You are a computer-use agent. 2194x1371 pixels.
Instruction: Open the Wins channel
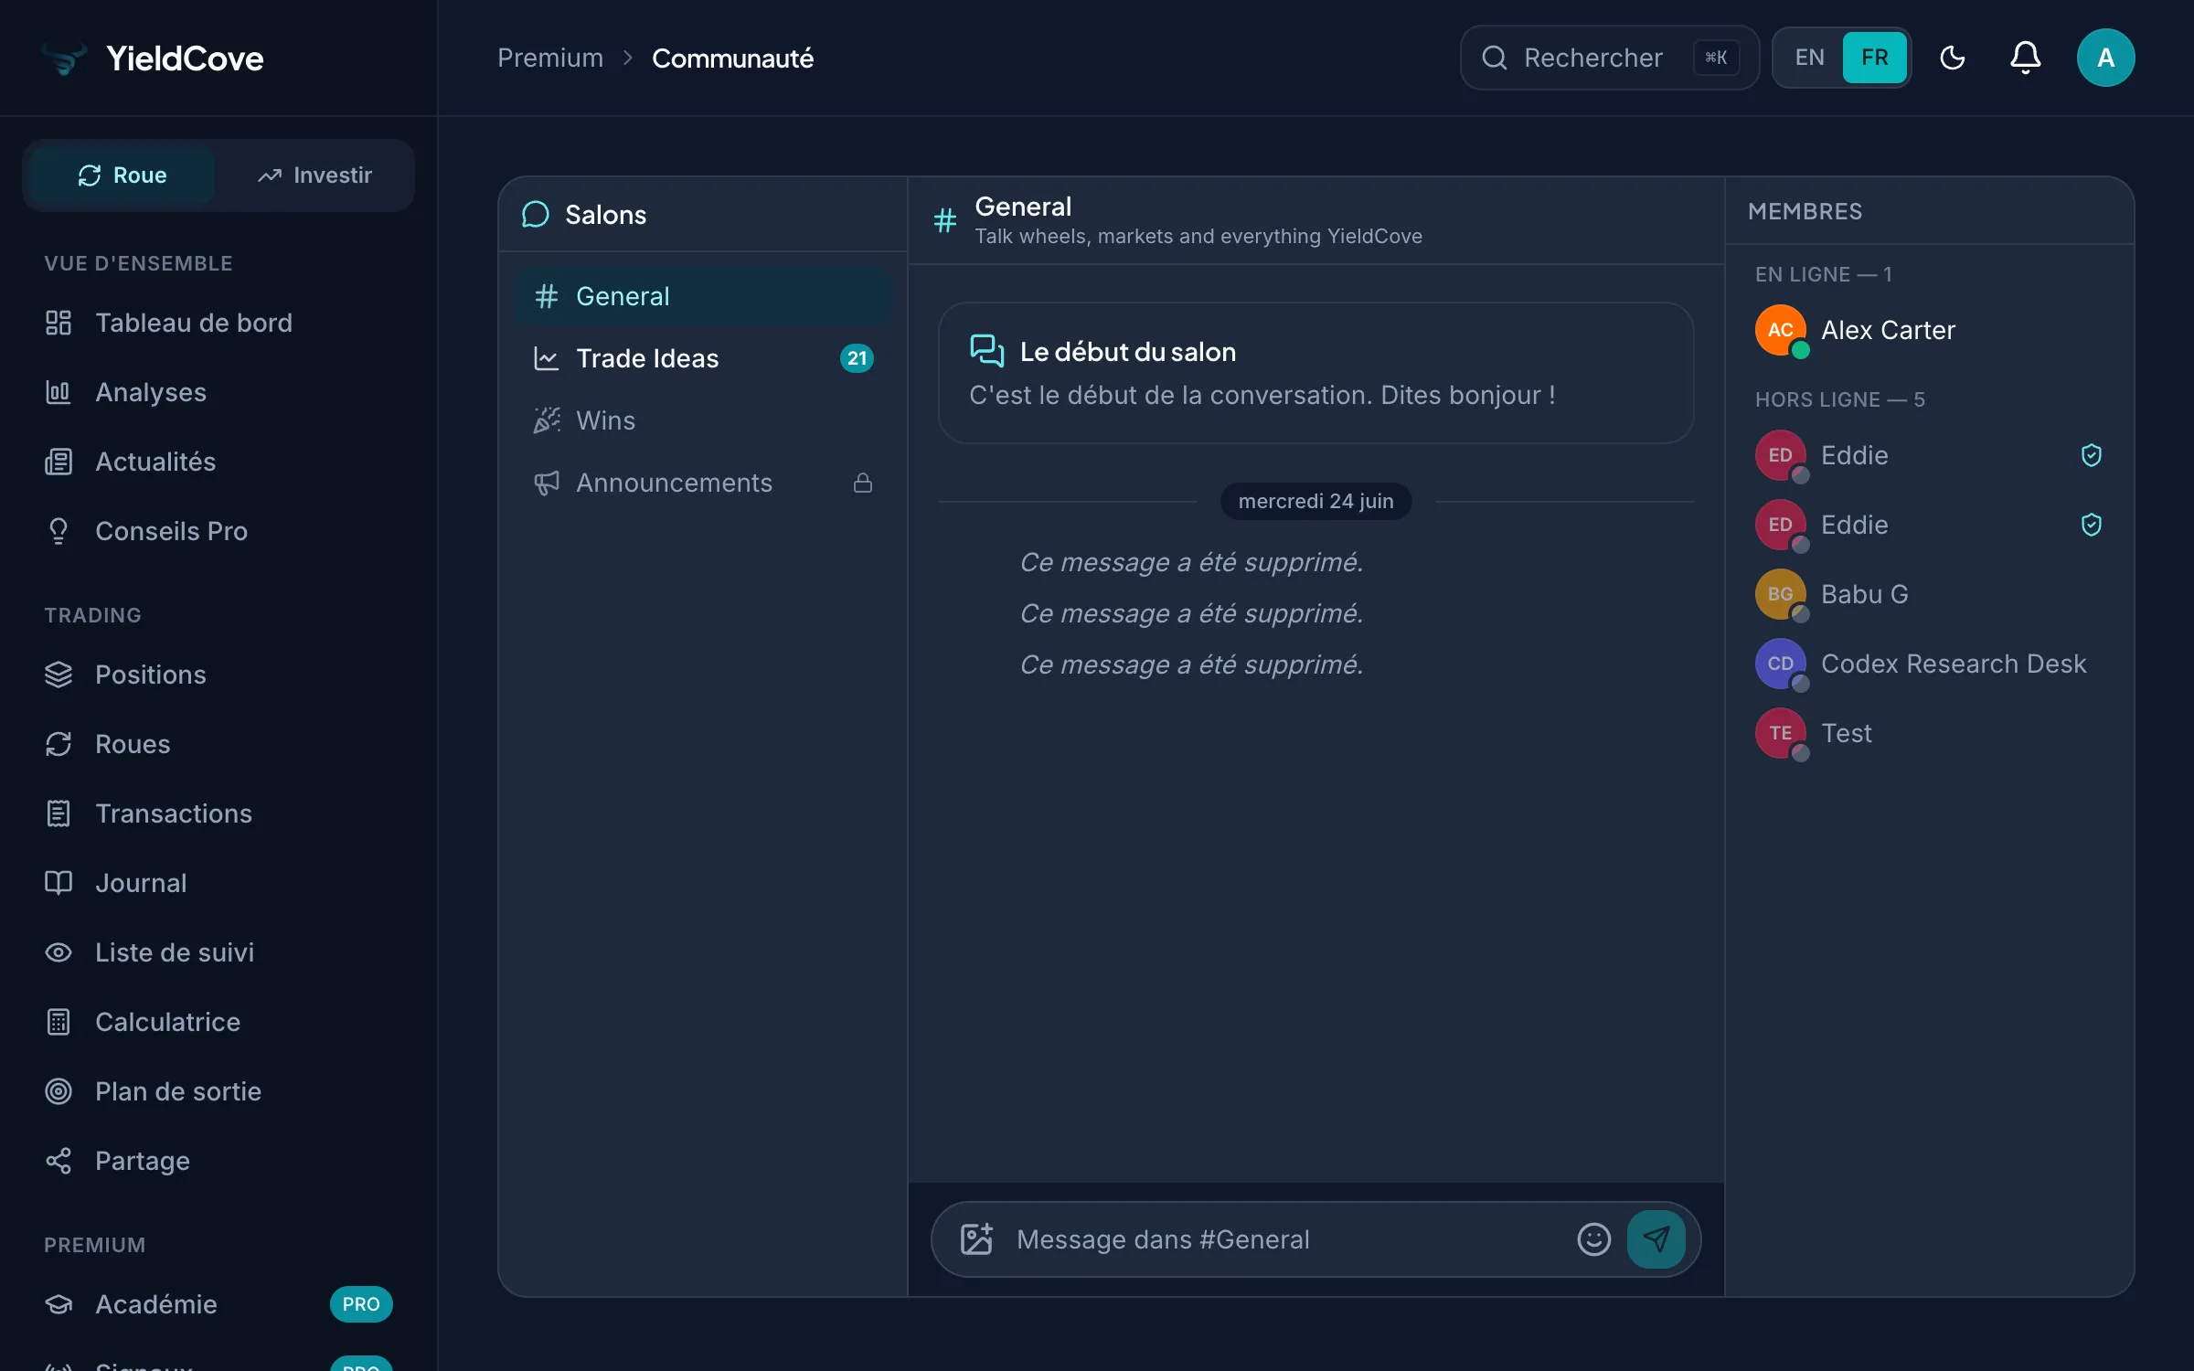(x=703, y=420)
